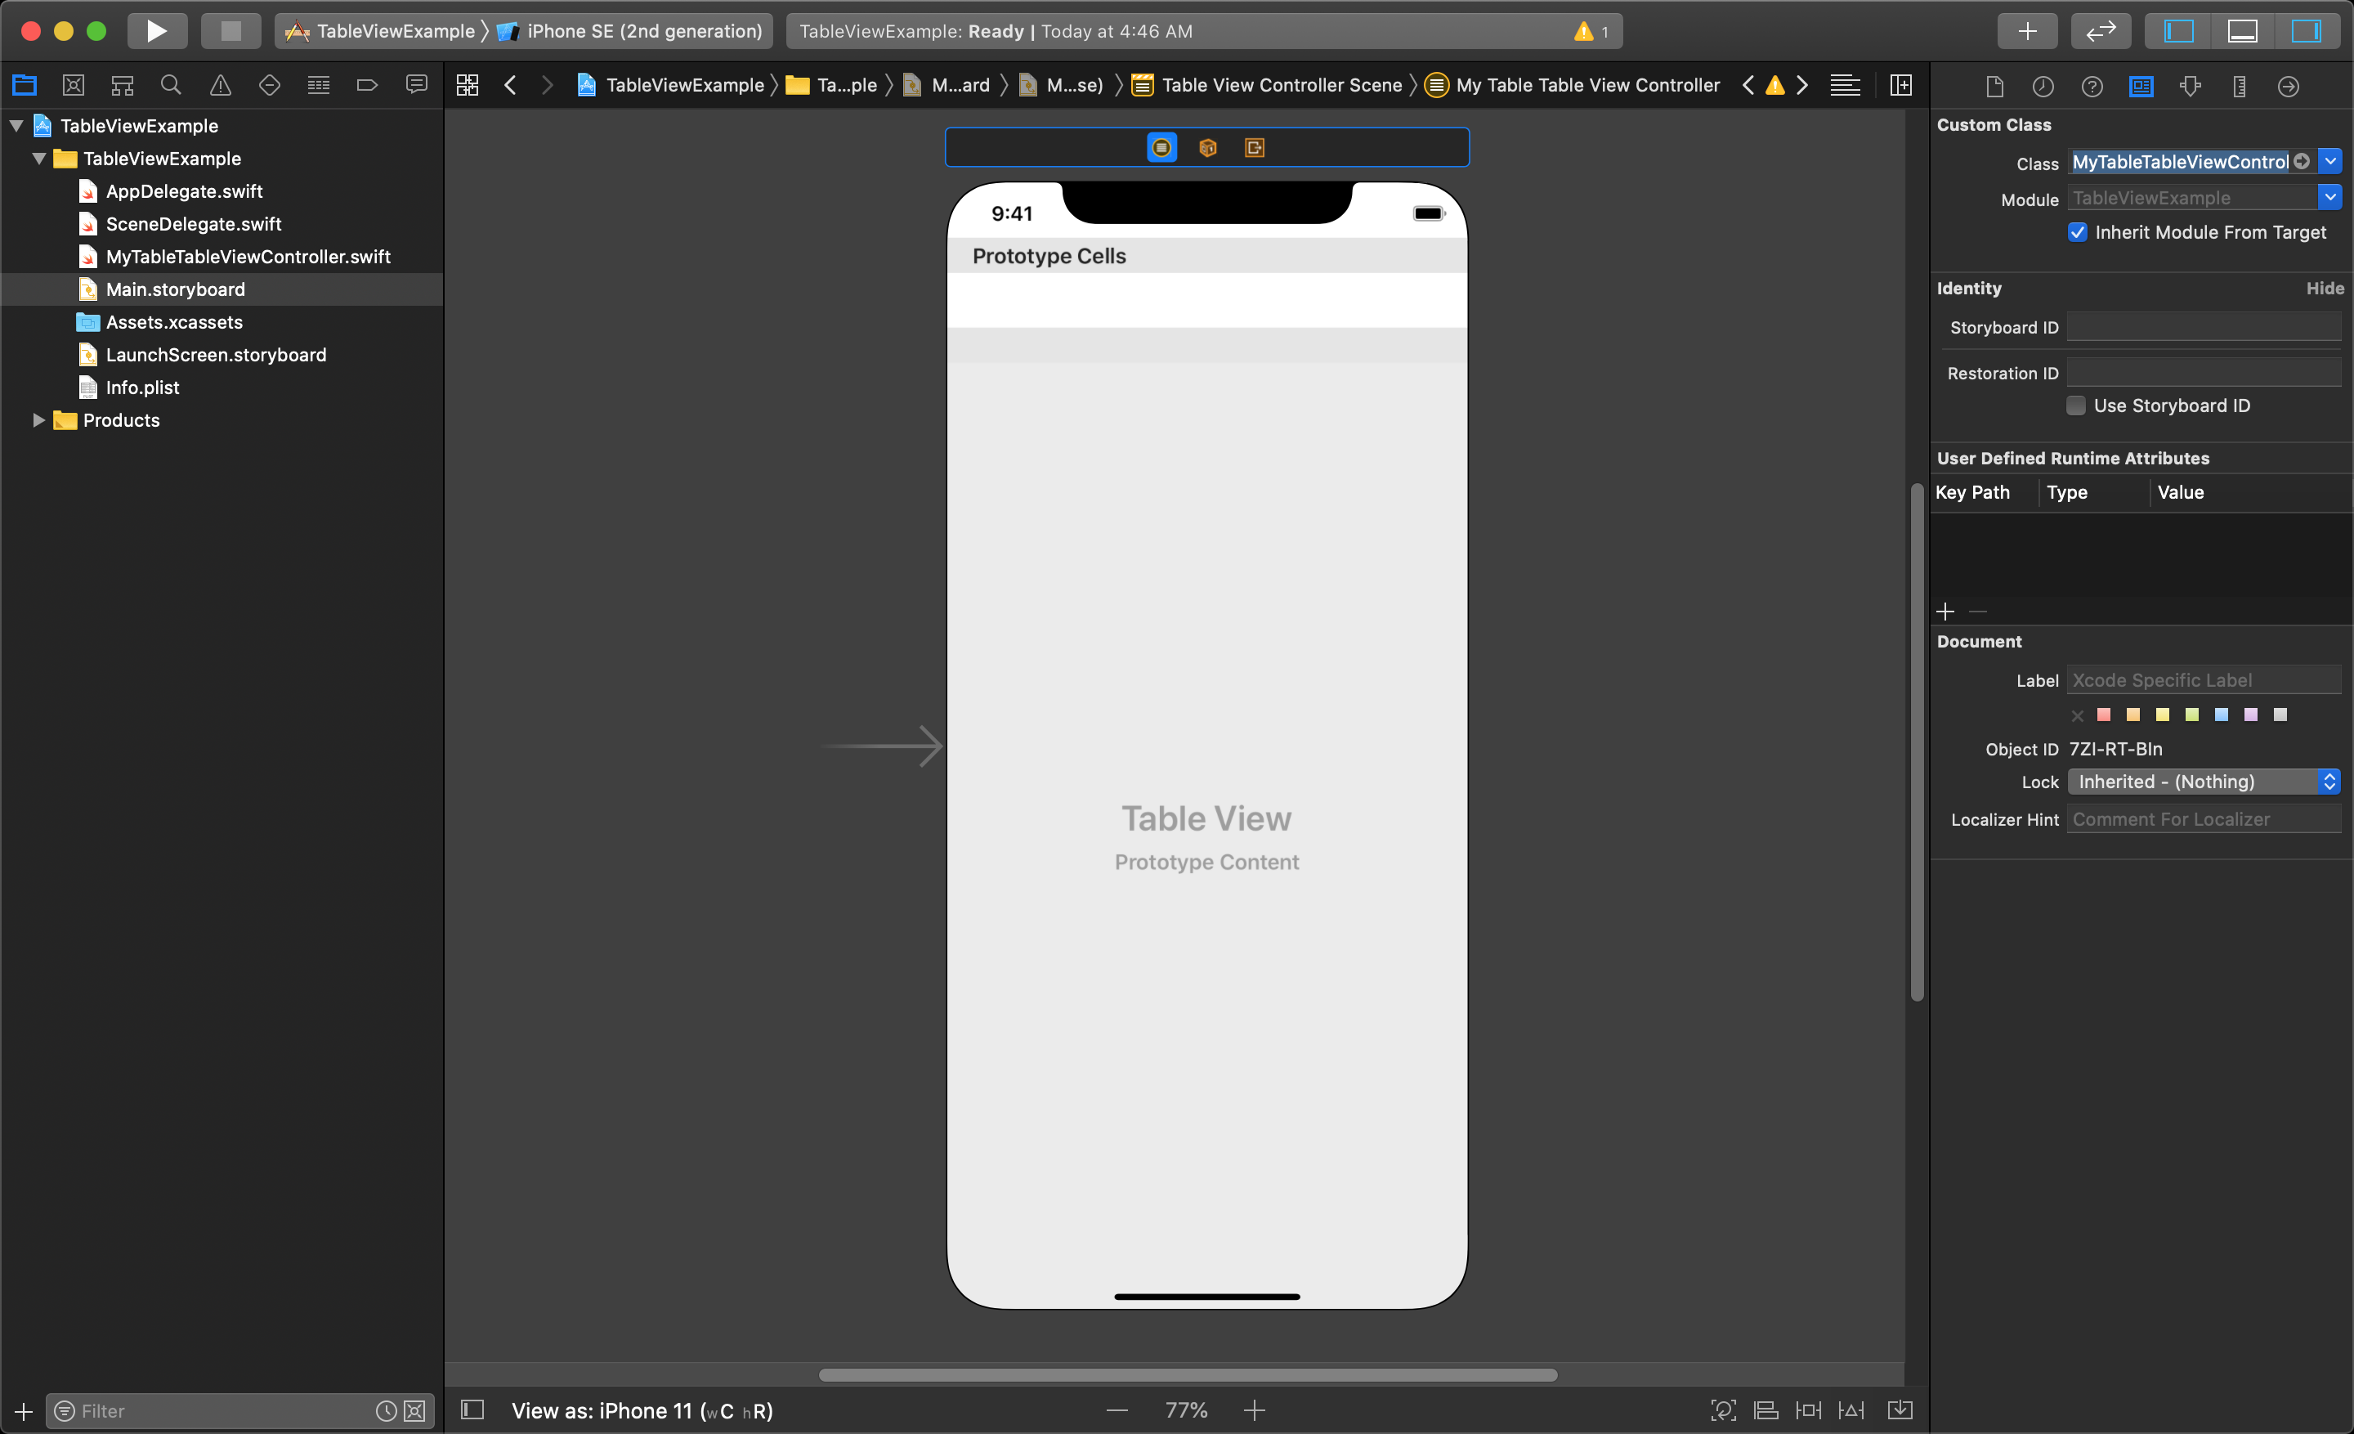
Task: Show the Quick Help inspector
Action: [2092, 86]
